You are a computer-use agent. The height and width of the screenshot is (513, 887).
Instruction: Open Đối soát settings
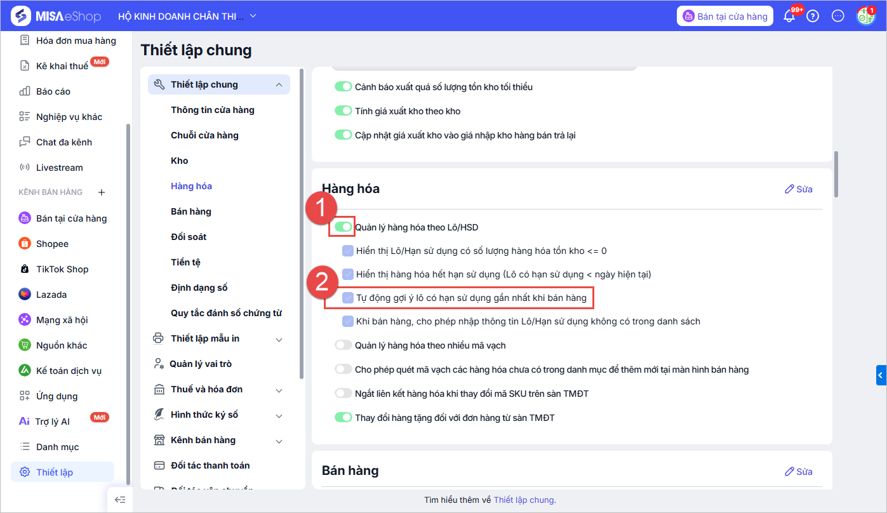pyautogui.click(x=189, y=237)
